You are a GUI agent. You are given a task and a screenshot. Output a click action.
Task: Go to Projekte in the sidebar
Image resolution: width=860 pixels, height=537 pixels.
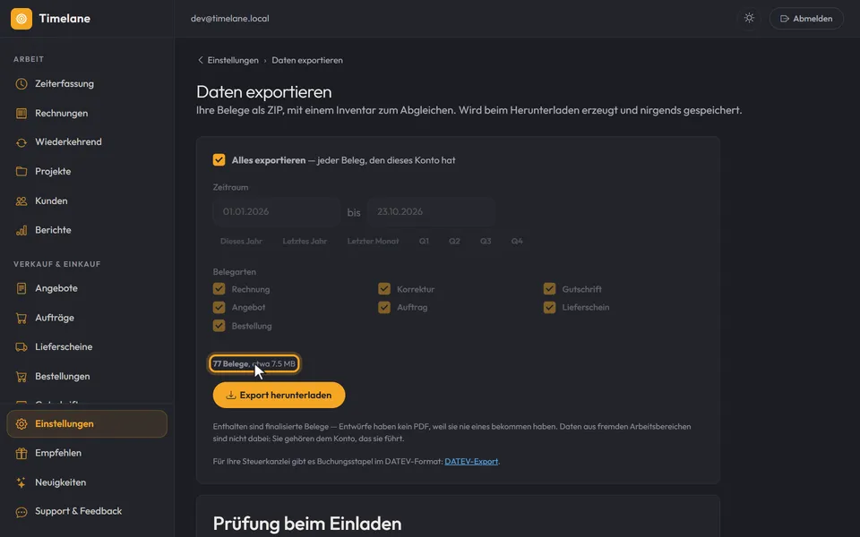point(87,172)
